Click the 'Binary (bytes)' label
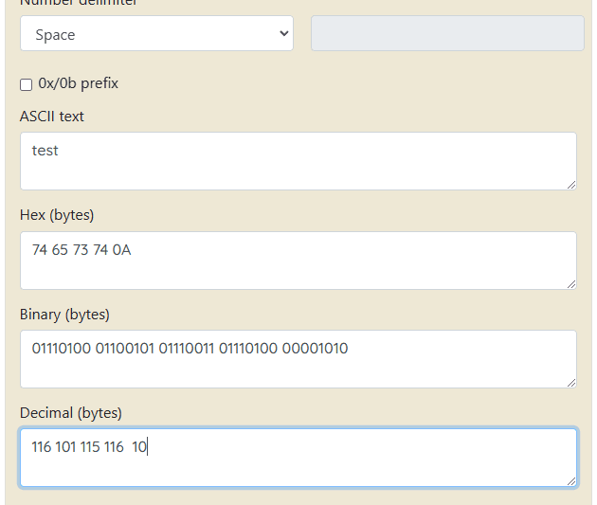 click(x=64, y=314)
